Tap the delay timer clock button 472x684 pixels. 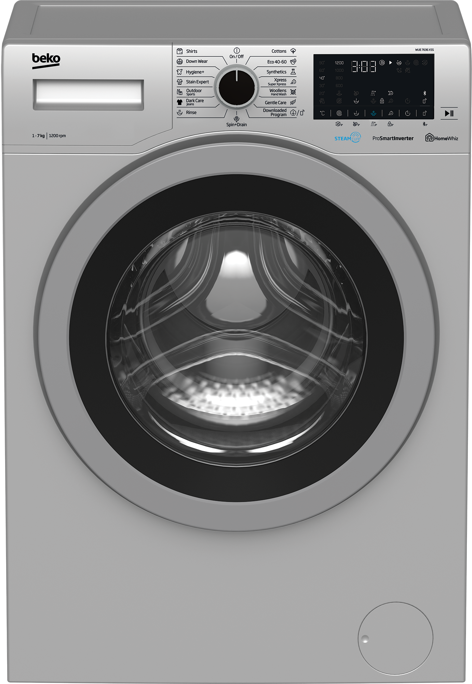click(407, 113)
